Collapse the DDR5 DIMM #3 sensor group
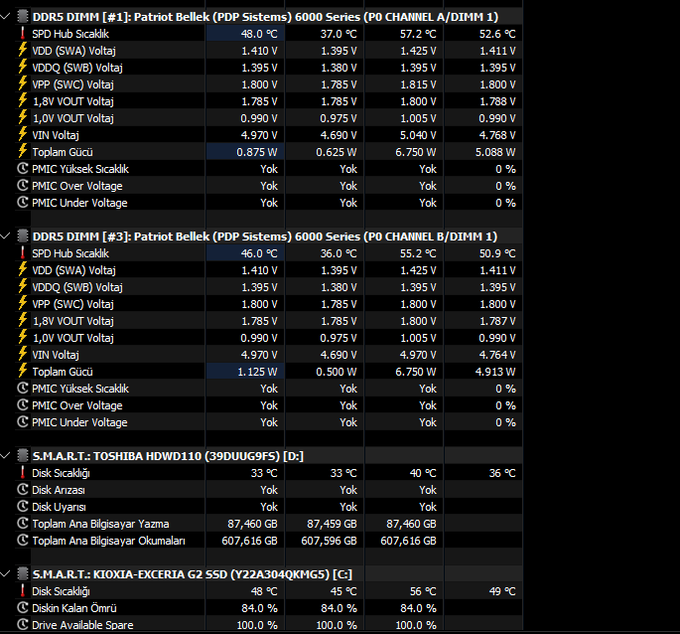Screen dimensions: 680x634 (x=5, y=237)
